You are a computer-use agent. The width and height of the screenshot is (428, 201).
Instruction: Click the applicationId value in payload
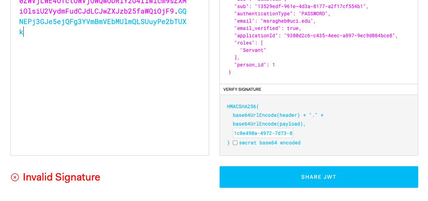tap(341, 35)
